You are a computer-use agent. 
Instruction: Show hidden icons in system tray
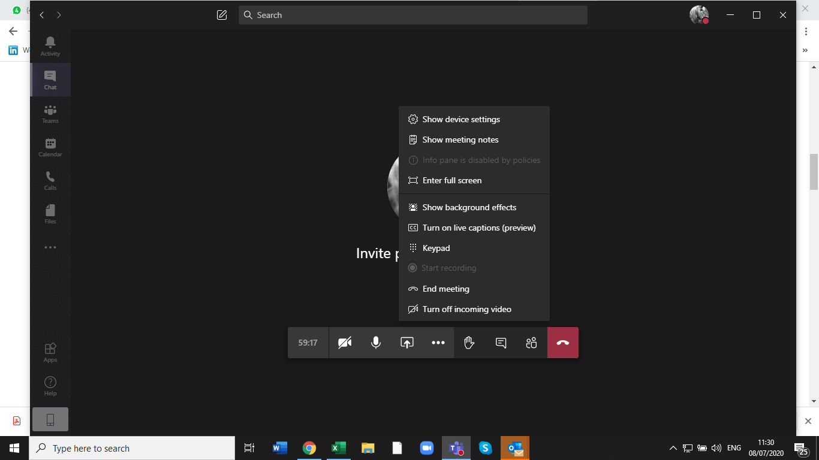(673, 448)
